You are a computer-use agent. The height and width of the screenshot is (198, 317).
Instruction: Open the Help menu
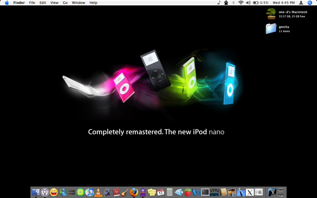point(93,2)
